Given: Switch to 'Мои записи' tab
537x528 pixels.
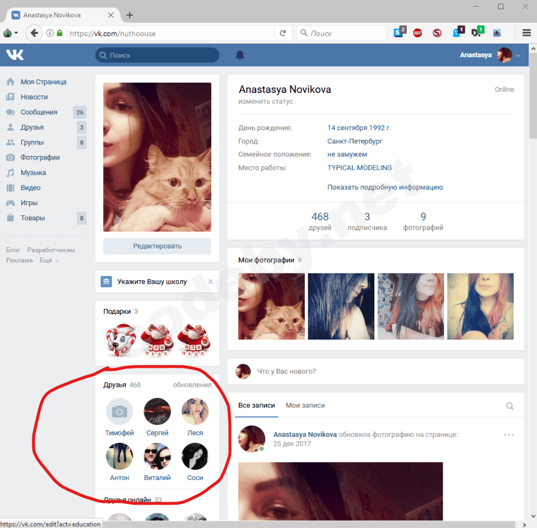Looking at the screenshot, I should [x=305, y=405].
